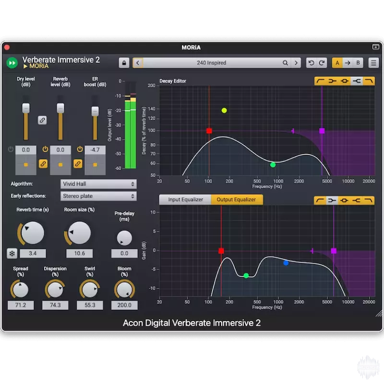This screenshot has height=384, width=384.
Task: Go to the next preset
Action: pyautogui.click(x=296, y=63)
